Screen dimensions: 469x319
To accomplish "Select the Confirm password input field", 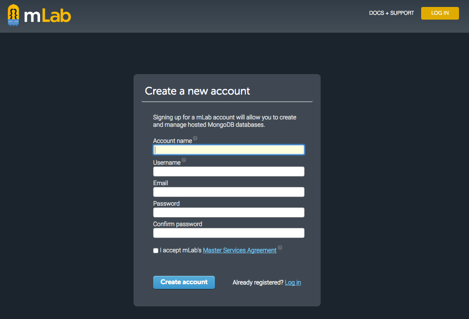I will click(229, 233).
